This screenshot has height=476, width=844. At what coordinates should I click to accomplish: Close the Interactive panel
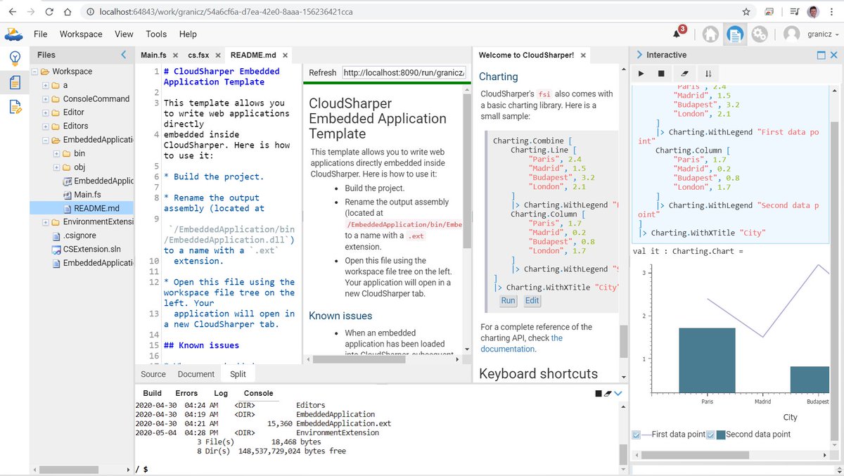(834, 55)
